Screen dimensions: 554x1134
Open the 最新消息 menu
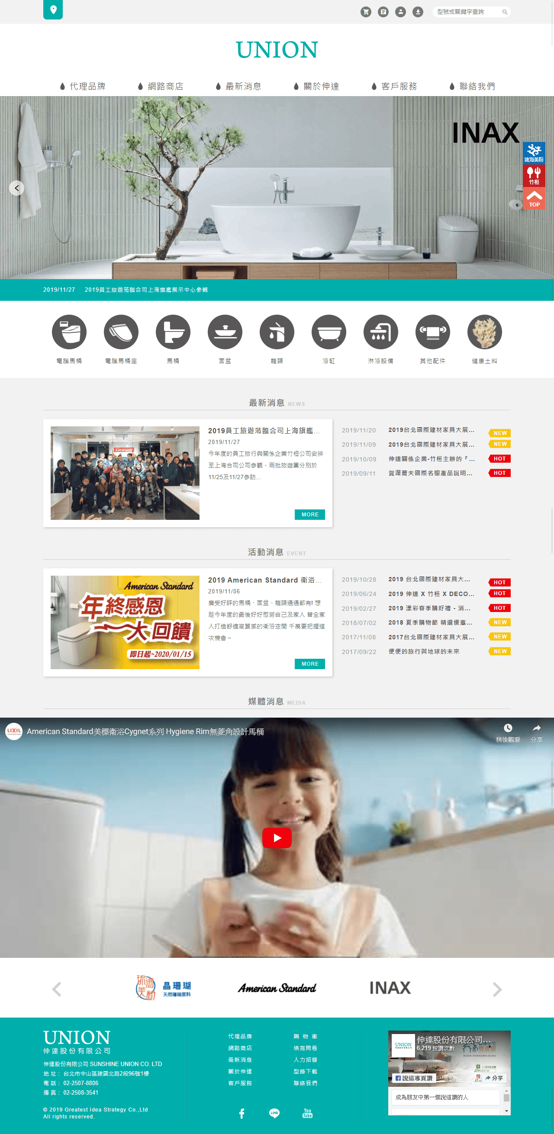tap(238, 86)
